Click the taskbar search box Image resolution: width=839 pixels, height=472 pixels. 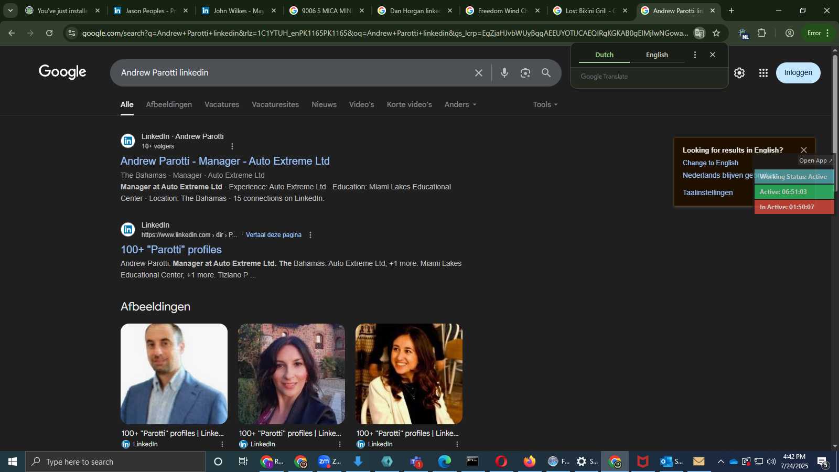point(115,462)
